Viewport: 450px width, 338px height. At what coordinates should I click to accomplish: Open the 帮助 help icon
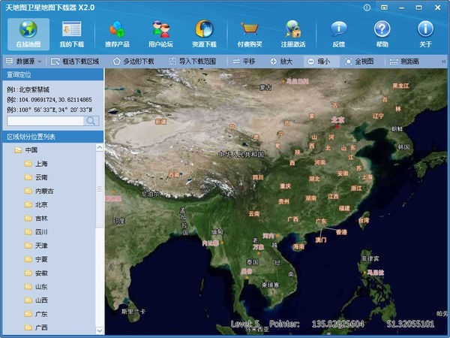point(382,35)
